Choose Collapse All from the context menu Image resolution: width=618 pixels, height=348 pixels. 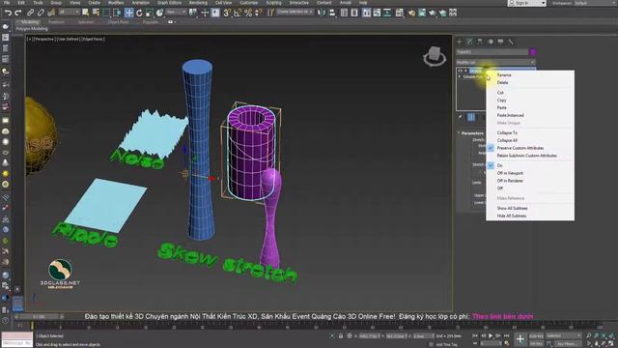point(507,140)
